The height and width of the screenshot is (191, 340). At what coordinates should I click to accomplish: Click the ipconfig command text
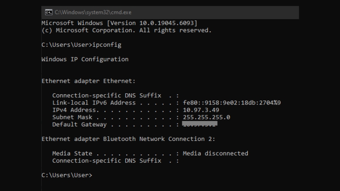107,45
